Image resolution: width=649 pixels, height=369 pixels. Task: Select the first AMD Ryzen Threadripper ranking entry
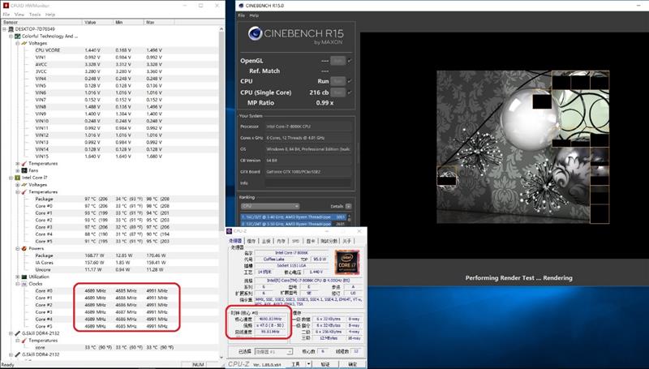(x=294, y=217)
